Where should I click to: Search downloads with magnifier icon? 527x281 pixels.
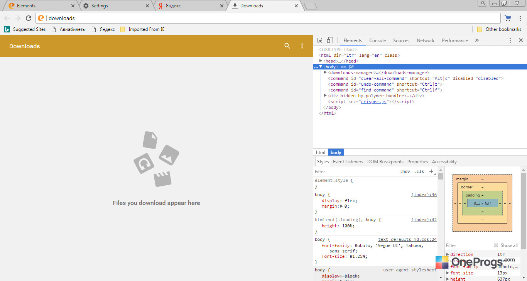point(287,46)
